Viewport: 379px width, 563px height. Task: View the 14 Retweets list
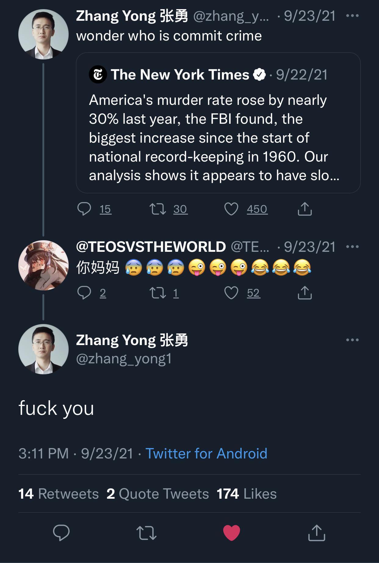point(58,494)
